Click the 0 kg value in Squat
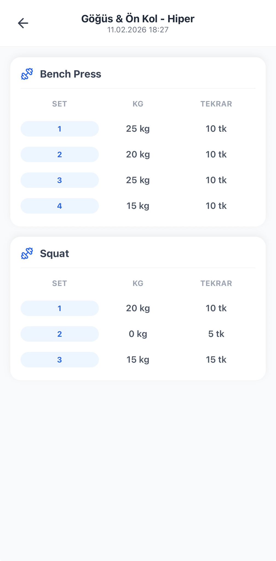 138,334
